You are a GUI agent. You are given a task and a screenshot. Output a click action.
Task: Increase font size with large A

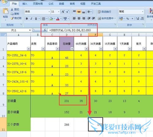pyautogui.click(x=63, y=12)
